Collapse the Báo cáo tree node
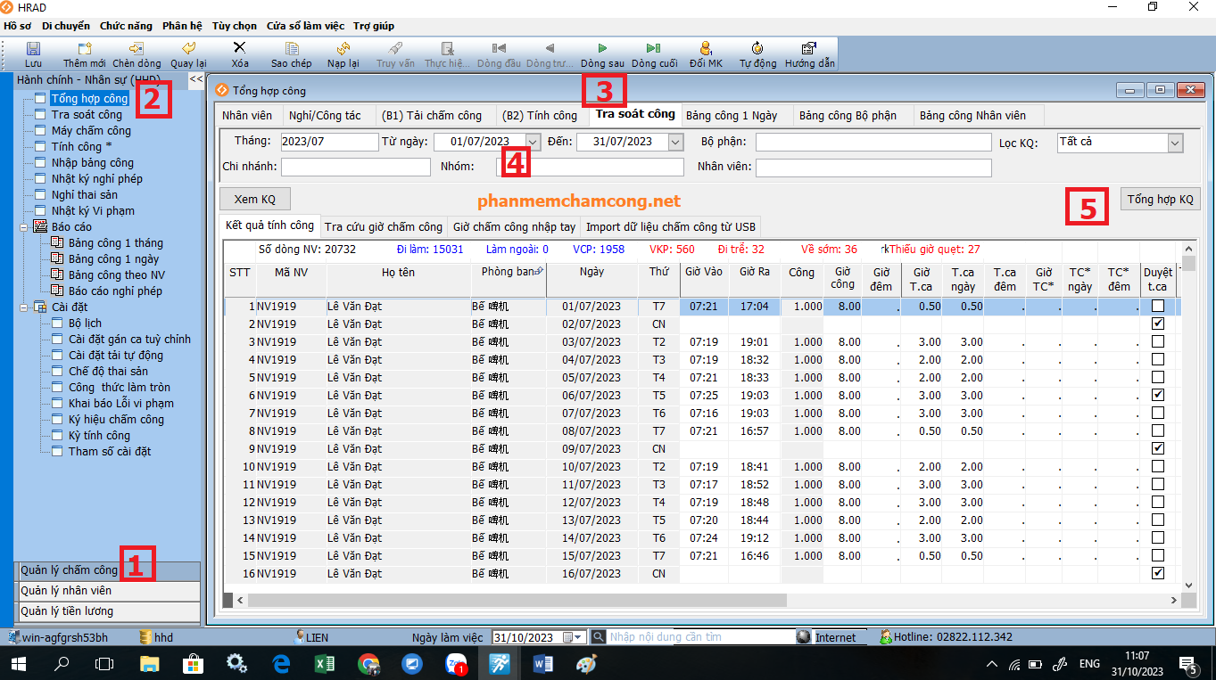The height and width of the screenshot is (680, 1216). (x=24, y=227)
